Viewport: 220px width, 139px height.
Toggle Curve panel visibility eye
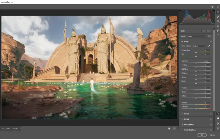tap(211, 114)
